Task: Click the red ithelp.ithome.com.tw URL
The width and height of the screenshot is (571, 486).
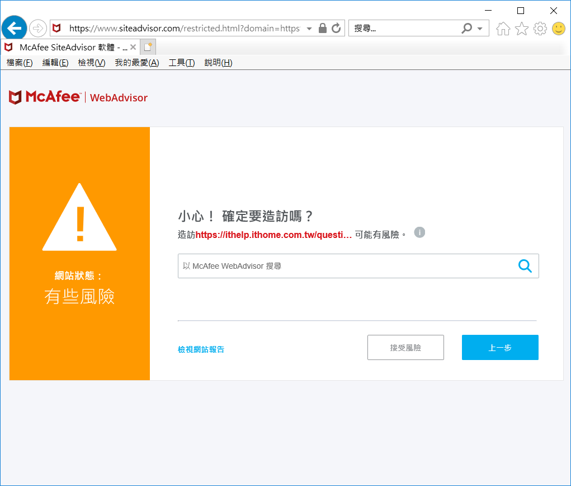Action: pyautogui.click(x=273, y=235)
